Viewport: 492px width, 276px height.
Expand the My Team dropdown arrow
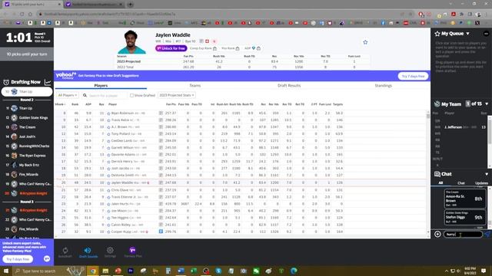(x=487, y=104)
